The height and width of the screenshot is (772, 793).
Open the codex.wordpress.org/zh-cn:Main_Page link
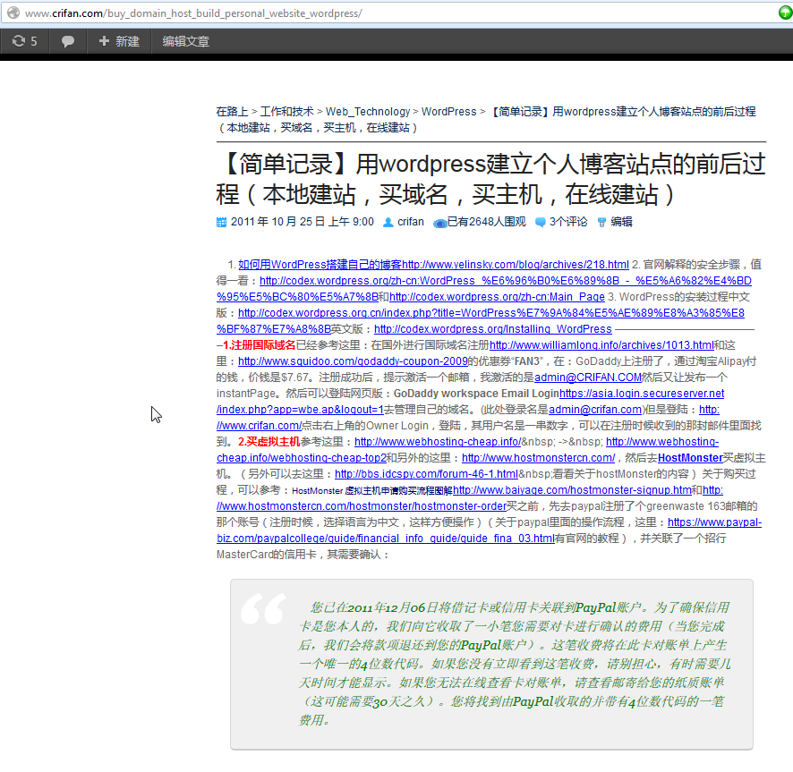coord(497,297)
